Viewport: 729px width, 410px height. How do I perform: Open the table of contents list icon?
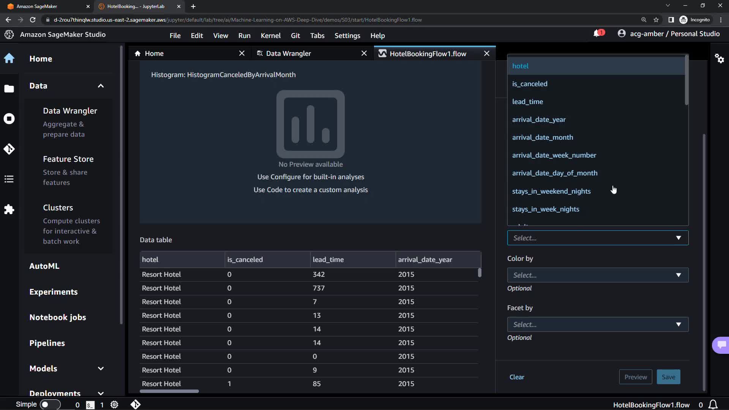click(x=9, y=179)
